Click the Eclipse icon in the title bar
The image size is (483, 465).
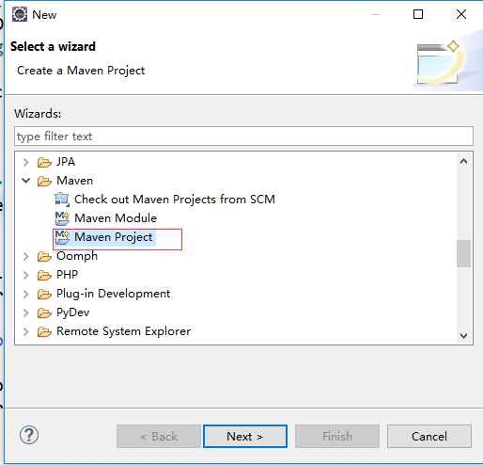click(x=20, y=14)
